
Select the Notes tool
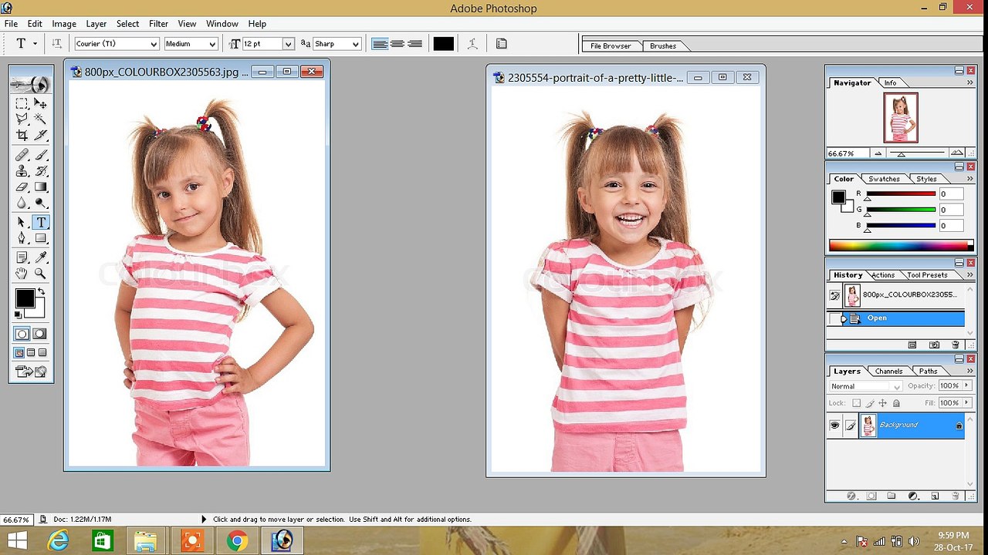coord(21,257)
